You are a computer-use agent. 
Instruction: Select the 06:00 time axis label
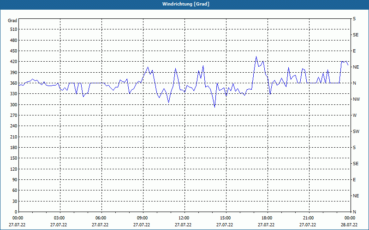click(101, 218)
